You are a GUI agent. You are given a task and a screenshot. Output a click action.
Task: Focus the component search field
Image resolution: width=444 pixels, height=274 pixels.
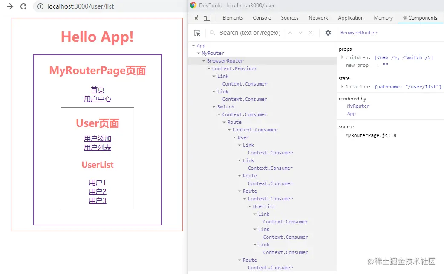click(x=249, y=33)
